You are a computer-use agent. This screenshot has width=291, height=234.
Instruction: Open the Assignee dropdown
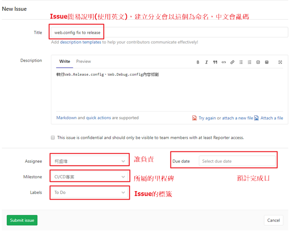(90, 161)
